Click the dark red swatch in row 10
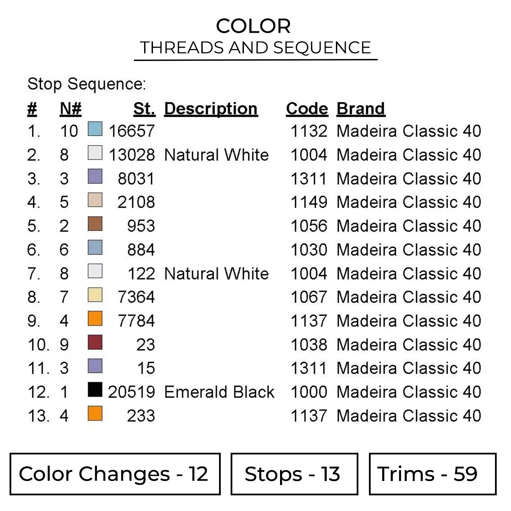The height and width of the screenshot is (511, 511). point(95,342)
